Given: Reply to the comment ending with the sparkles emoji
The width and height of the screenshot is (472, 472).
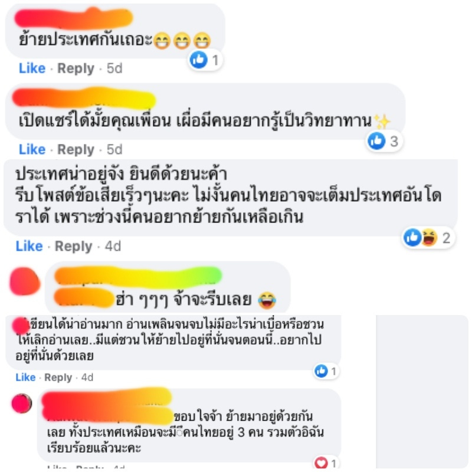Looking at the screenshot, I should pyautogui.click(x=76, y=149).
